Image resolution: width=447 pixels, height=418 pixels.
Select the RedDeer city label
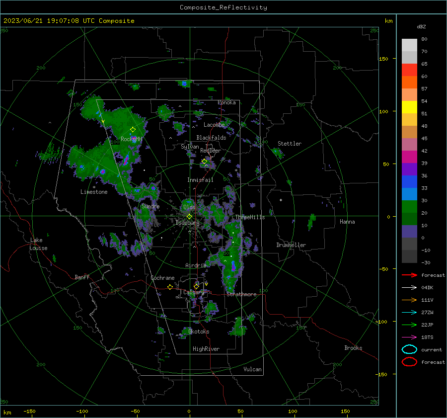[211, 151]
